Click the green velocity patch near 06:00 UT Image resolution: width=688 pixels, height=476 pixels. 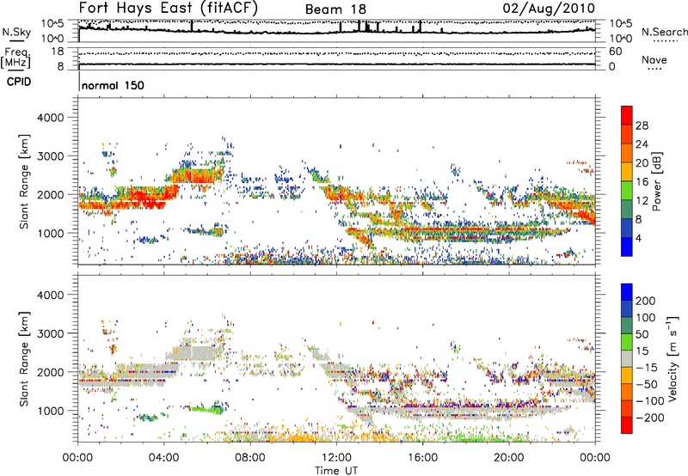[x=208, y=410]
